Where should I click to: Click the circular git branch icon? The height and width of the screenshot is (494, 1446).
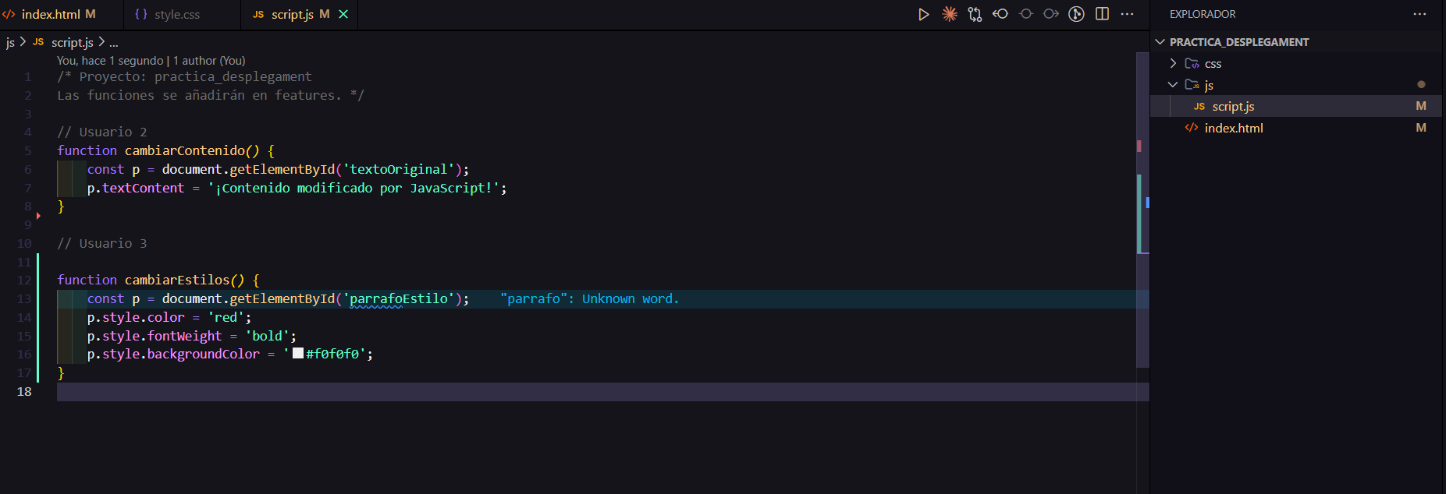coord(1076,14)
